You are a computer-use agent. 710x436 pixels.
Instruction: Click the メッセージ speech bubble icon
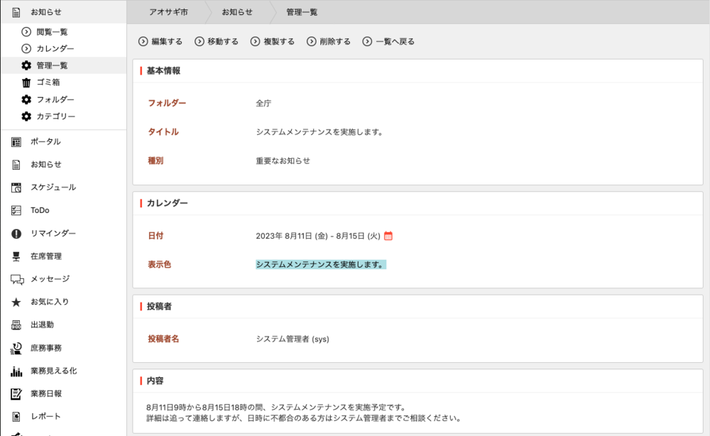(x=17, y=279)
